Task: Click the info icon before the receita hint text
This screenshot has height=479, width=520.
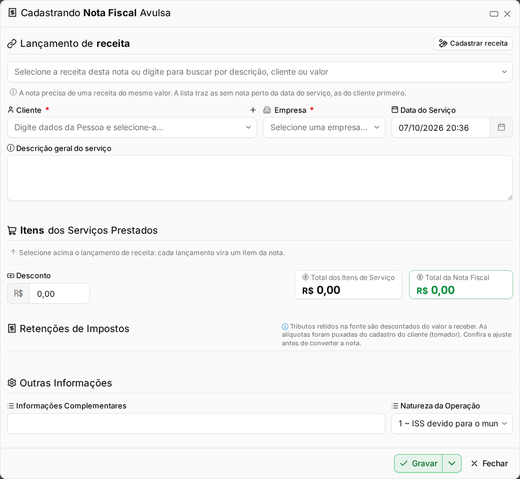Action: tap(13, 93)
